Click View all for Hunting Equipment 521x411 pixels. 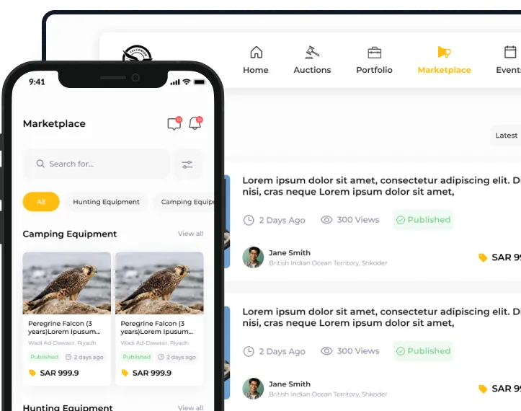pyautogui.click(x=190, y=407)
